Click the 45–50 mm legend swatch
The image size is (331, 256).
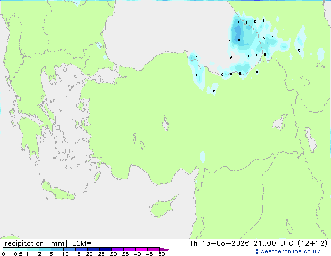(153, 249)
